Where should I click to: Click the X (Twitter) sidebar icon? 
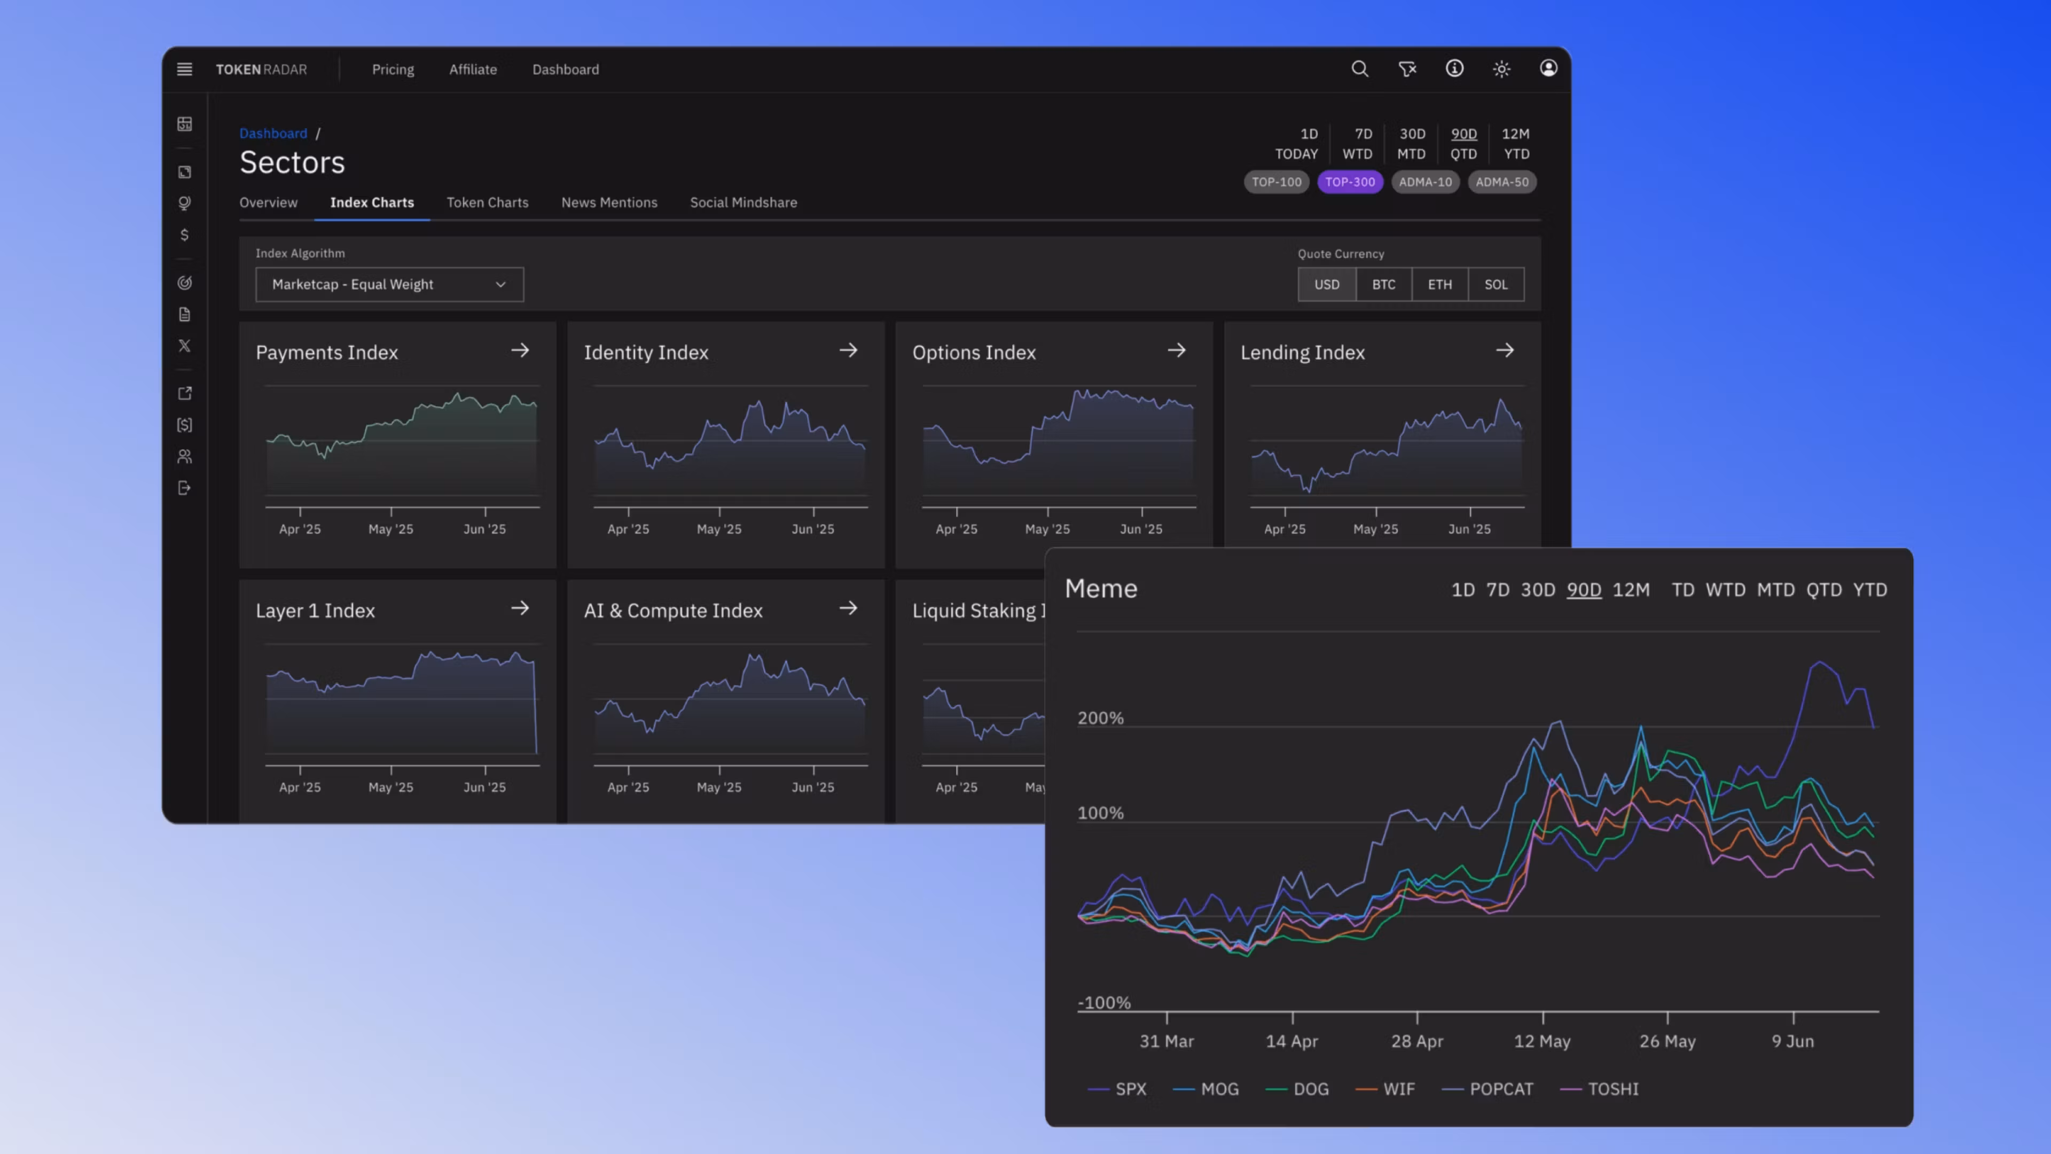pyautogui.click(x=184, y=346)
